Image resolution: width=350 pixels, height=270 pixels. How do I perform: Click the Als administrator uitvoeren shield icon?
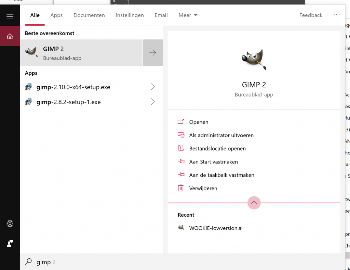coord(181,135)
